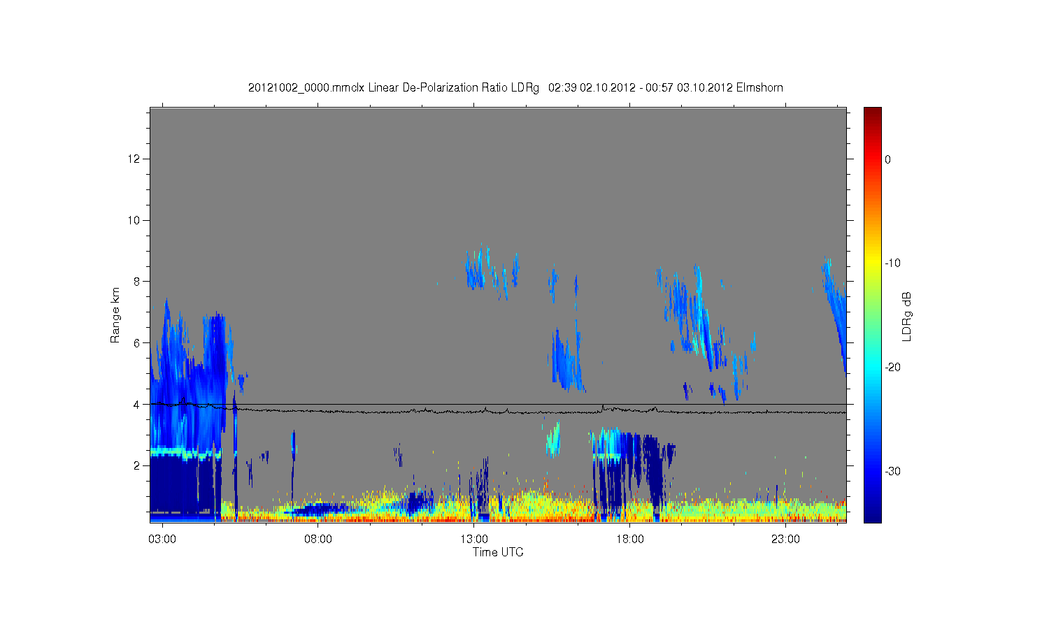Click the 10 km range tick label
1049x629 pixels.
coord(135,220)
